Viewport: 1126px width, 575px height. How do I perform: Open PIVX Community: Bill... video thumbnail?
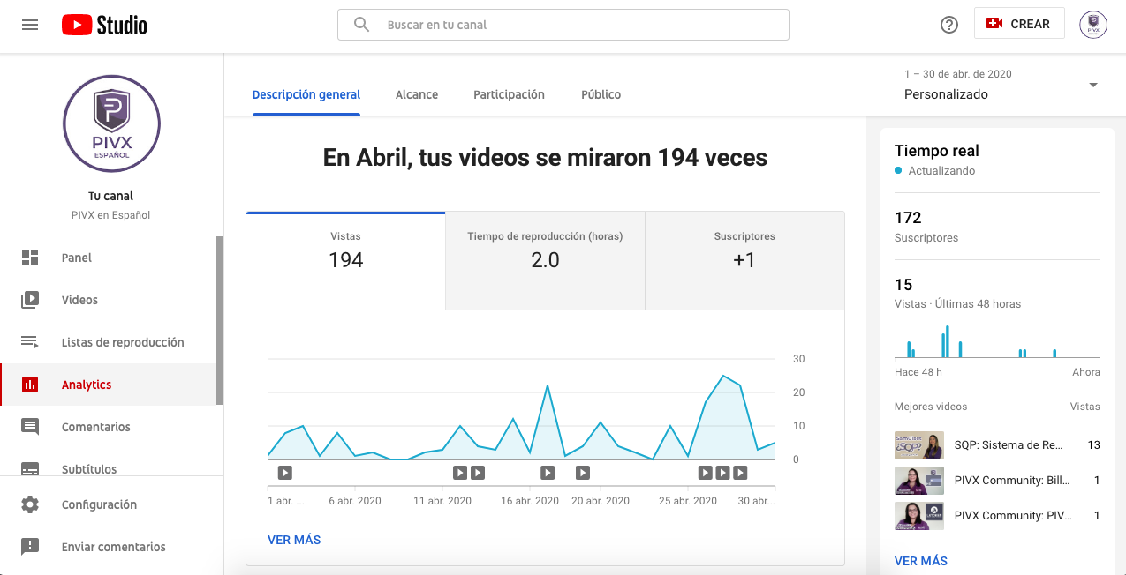(x=919, y=481)
